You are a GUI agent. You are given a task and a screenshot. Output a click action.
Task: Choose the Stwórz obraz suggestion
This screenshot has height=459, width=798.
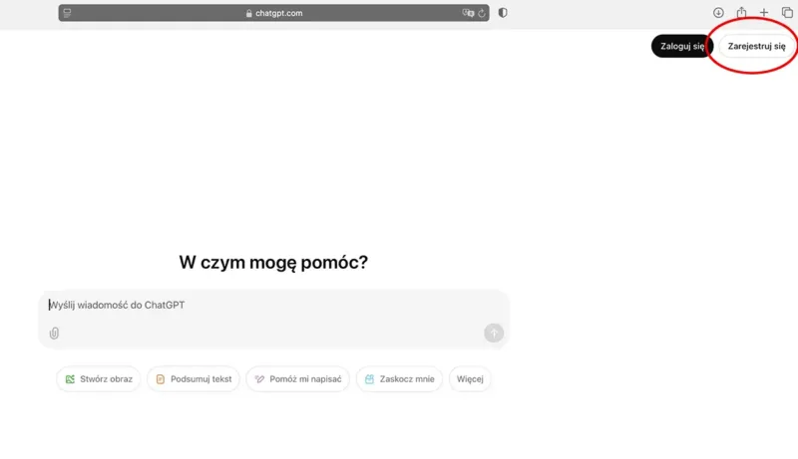point(98,379)
